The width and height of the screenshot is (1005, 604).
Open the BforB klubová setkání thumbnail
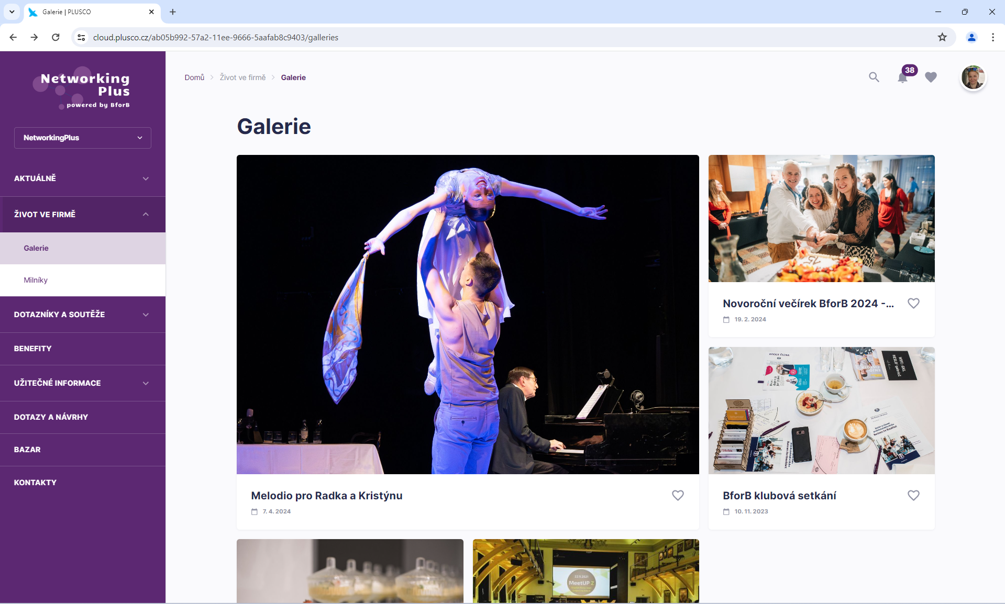tap(821, 410)
